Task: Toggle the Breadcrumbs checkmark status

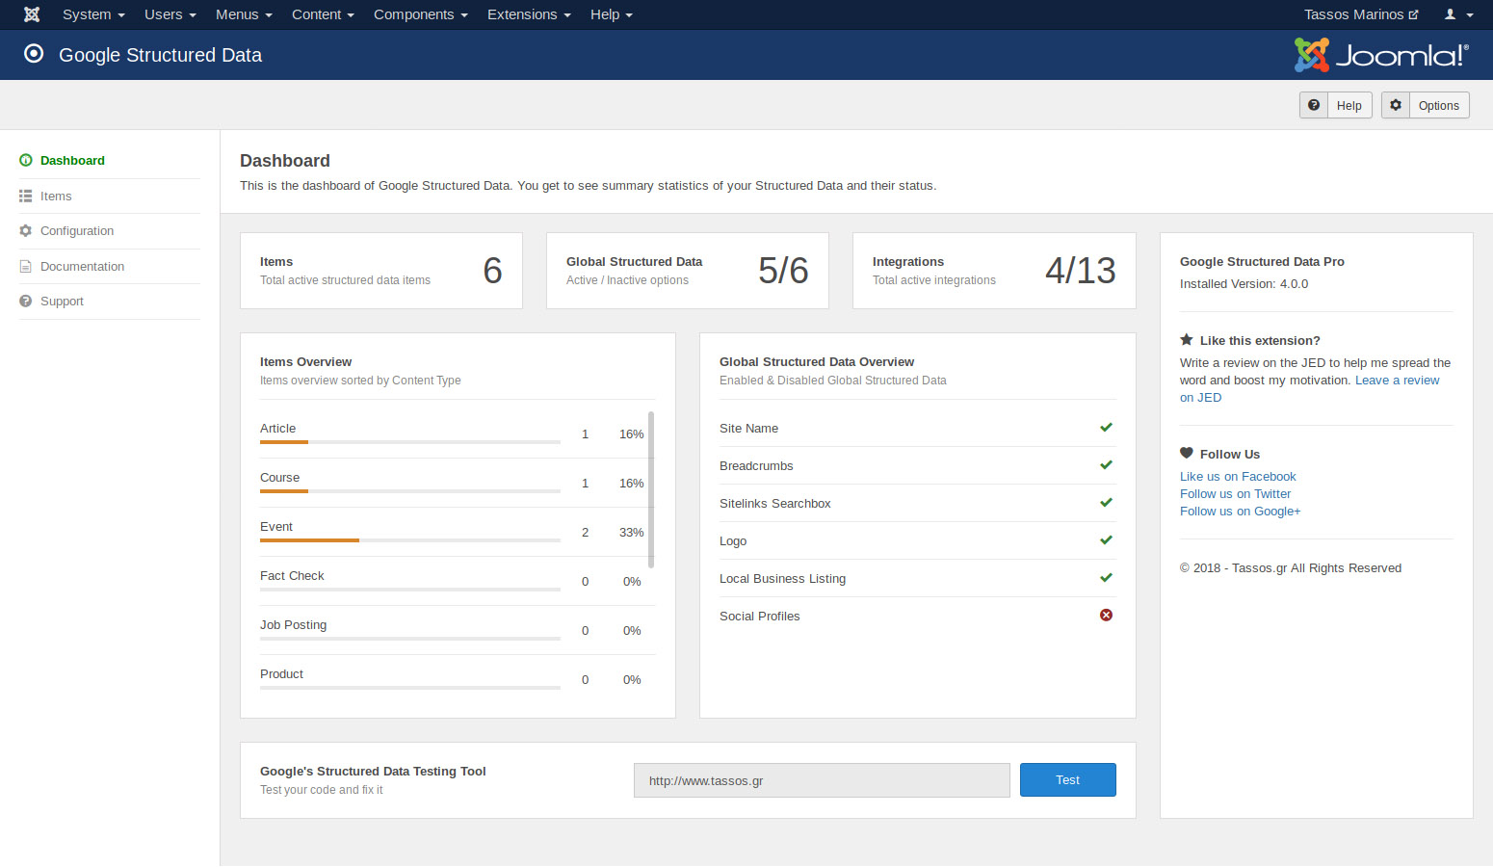Action: pos(1106,465)
